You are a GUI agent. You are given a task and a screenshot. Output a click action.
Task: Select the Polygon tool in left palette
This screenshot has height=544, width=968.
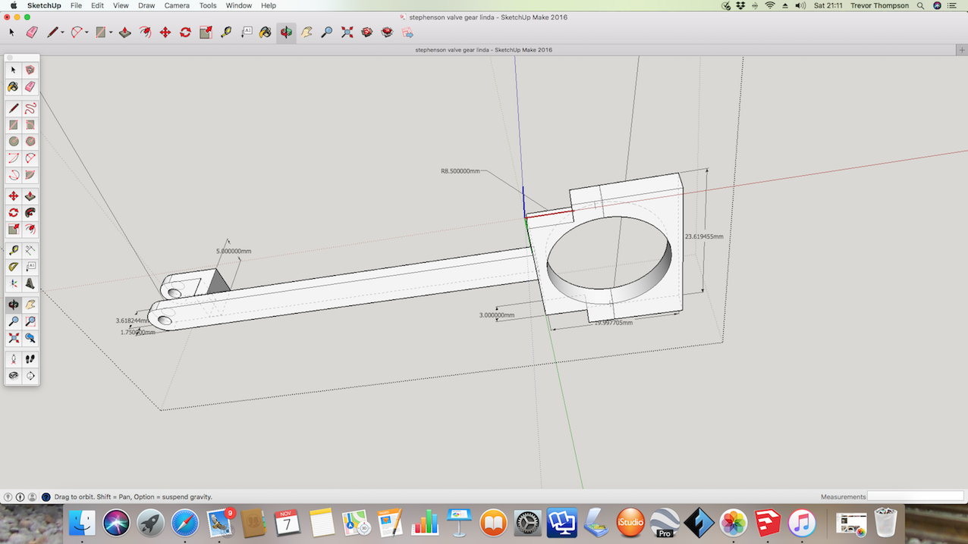click(30, 142)
